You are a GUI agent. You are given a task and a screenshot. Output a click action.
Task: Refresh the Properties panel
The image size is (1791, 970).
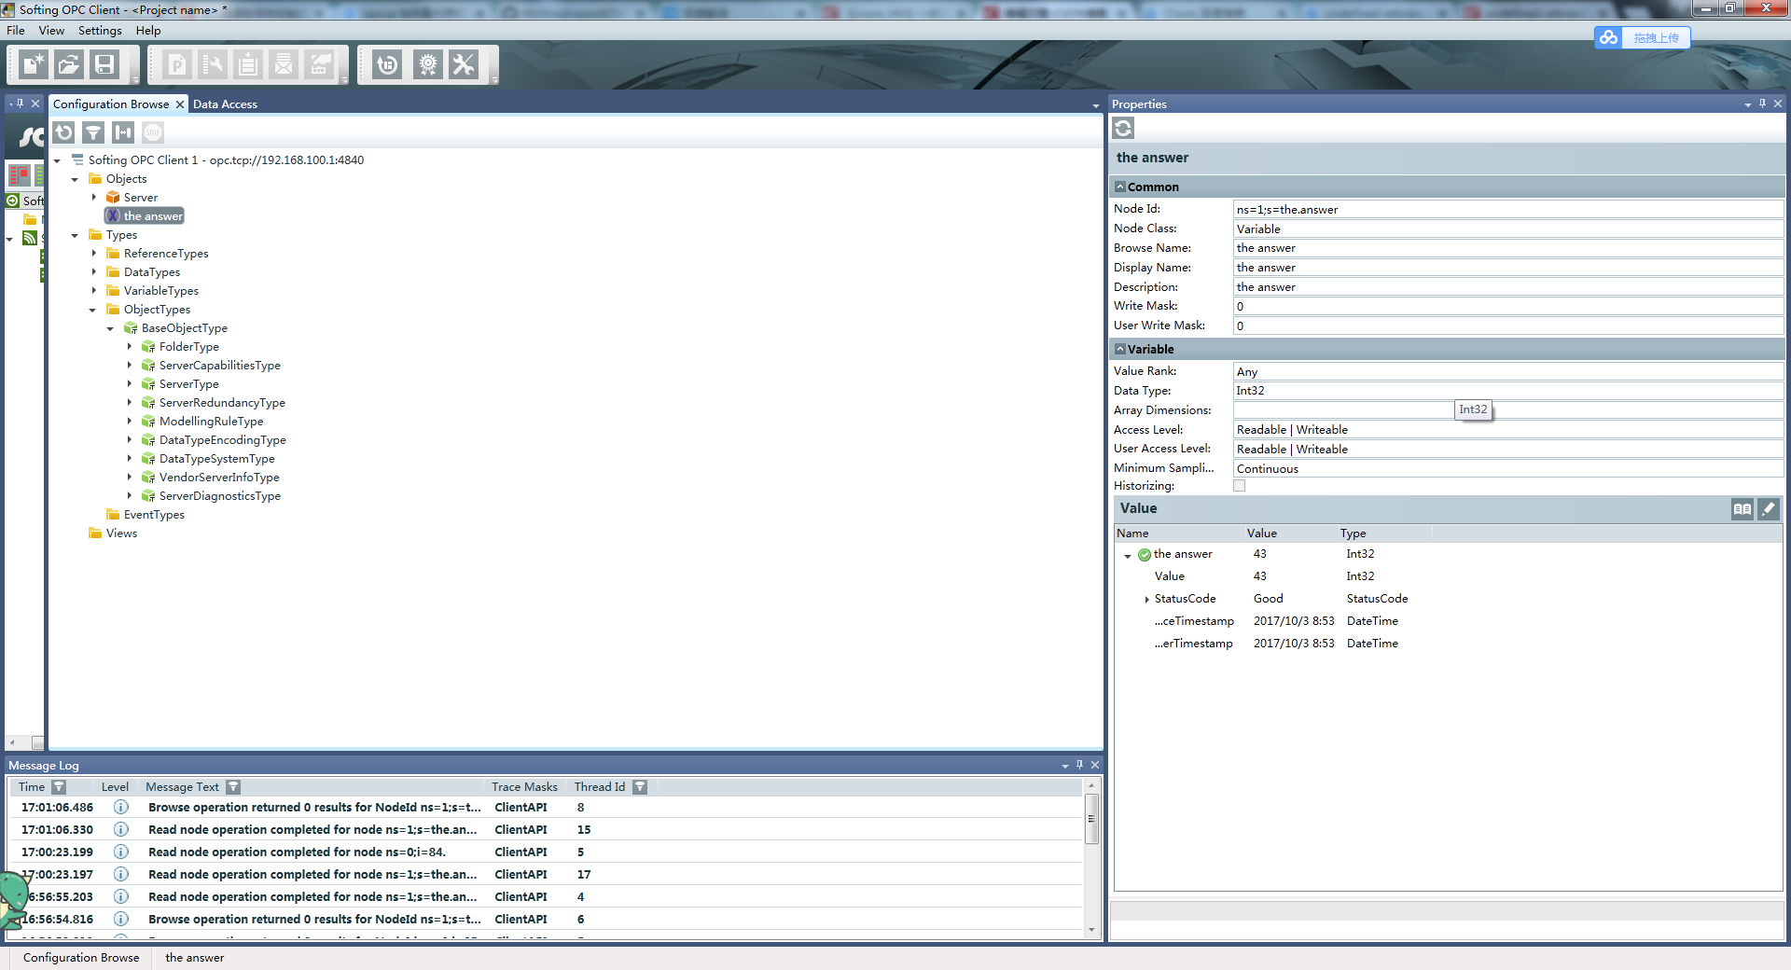pyautogui.click(x=1123, y=129)
